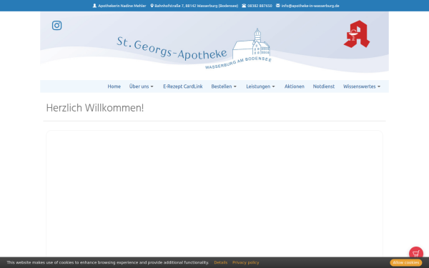Click phone number 08382 887650
This screenshot has height=268, width=429.
(260, 6)
